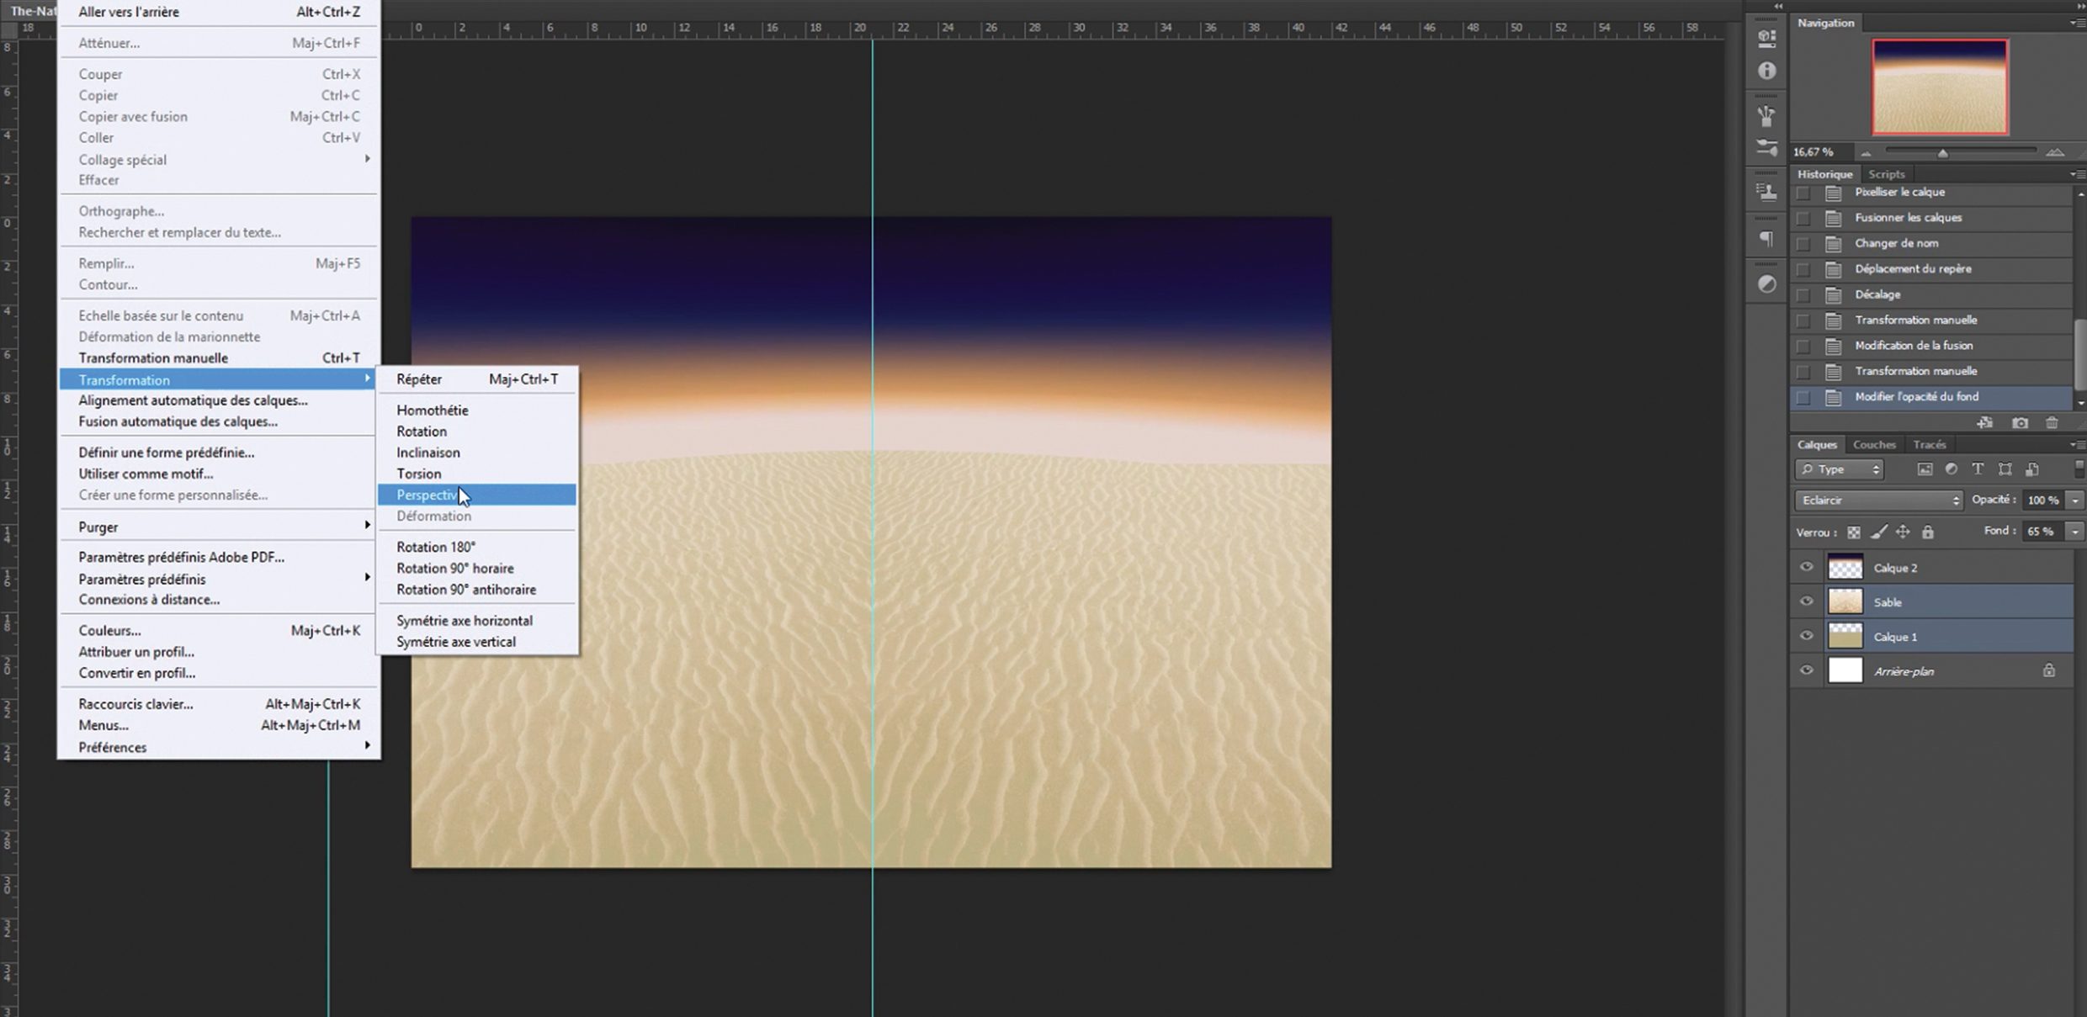Image resolution: width=2087 pixels, height=1017 pixels.
Task: Set history brush source at Modifier l'opacité du fond
Action: pos(1803,398)
